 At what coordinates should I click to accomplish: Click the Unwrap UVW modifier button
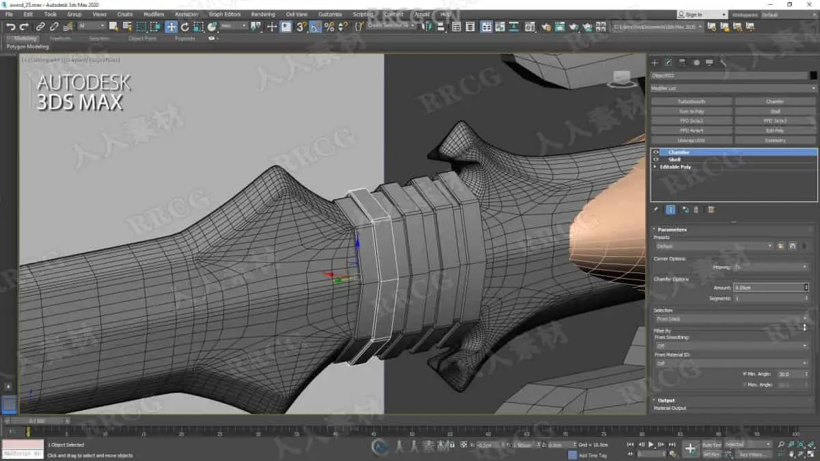[x=692, y=140]
